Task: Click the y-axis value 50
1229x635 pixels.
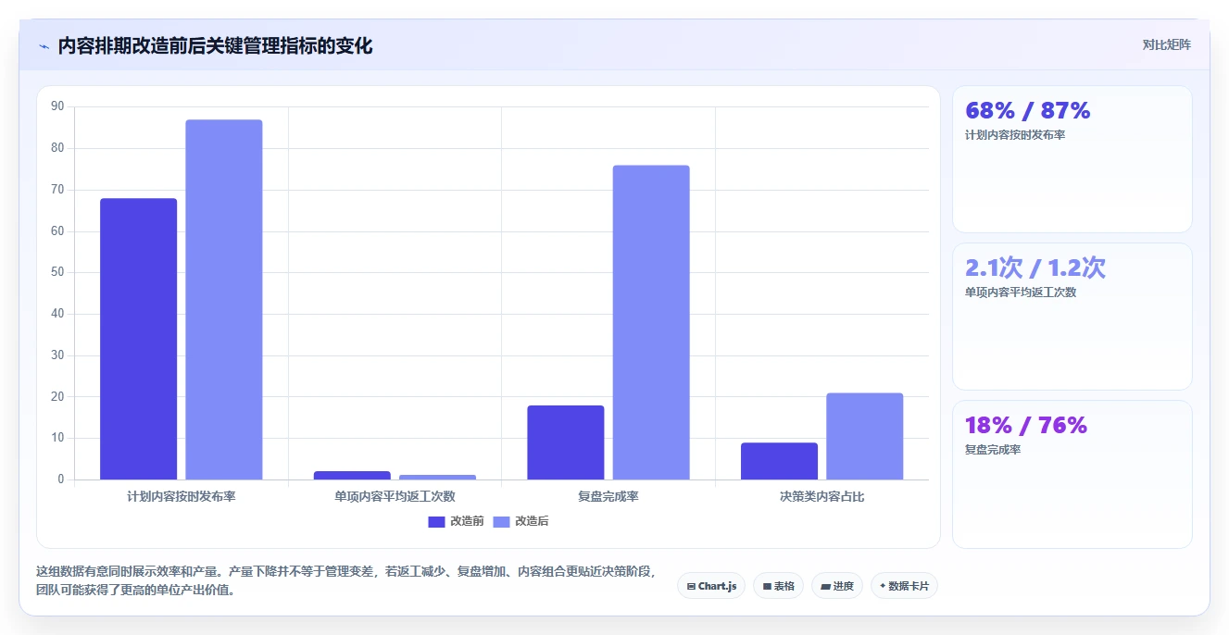Action: 57,272
